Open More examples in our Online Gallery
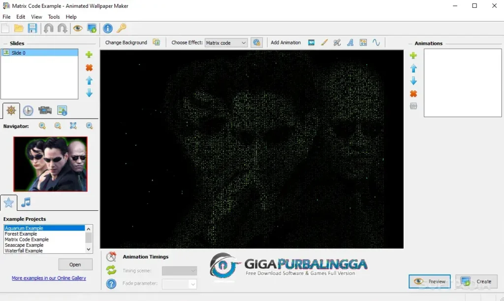The image size is (504, 301). (49, 278)
